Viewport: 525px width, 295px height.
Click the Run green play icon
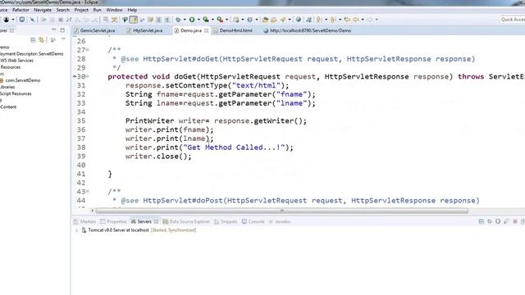point(192,20)
